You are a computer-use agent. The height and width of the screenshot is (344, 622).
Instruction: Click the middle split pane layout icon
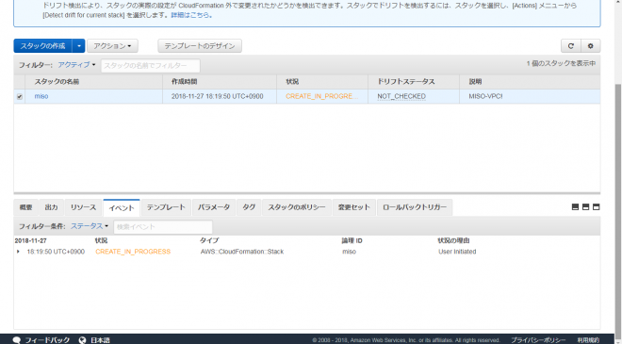(585, 207)
